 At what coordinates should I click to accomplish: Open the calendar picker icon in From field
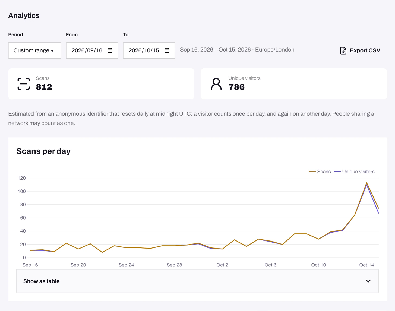(110, 50)
